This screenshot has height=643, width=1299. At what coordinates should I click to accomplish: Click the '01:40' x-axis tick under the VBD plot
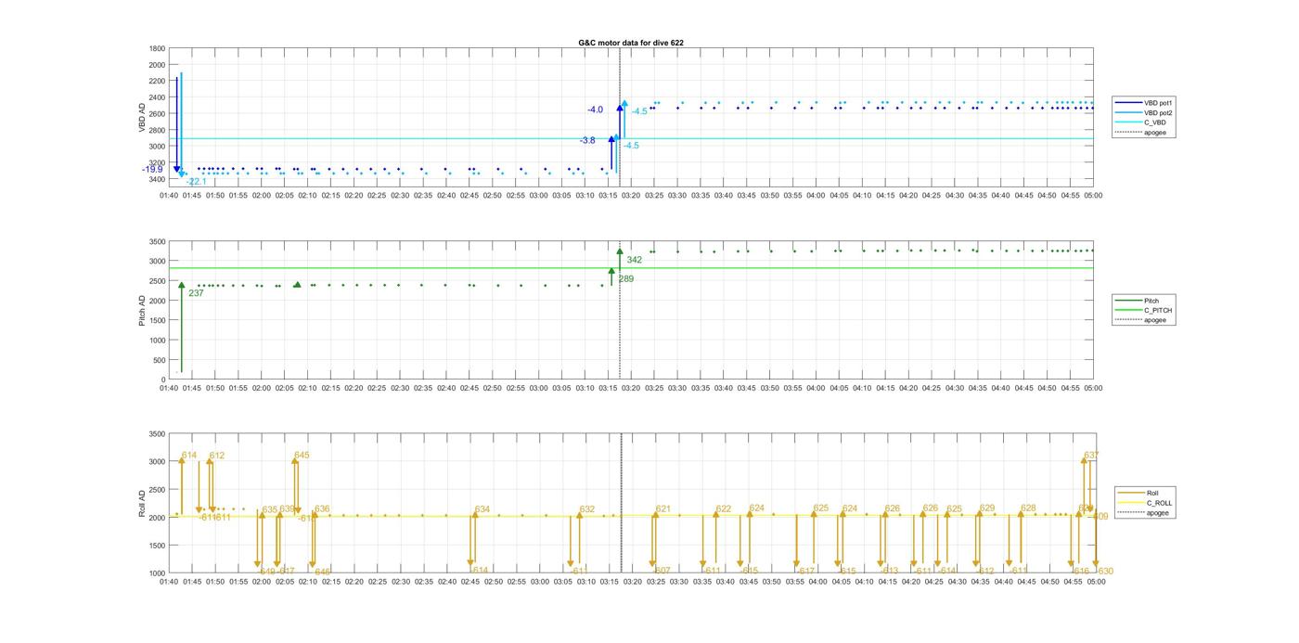coord(169,195)
